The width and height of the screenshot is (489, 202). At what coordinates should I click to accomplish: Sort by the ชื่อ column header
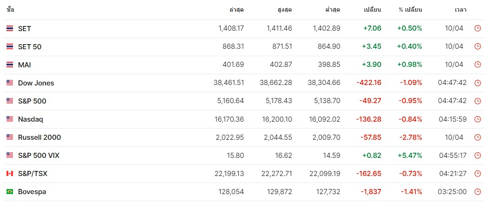click(x=10, y=10)
